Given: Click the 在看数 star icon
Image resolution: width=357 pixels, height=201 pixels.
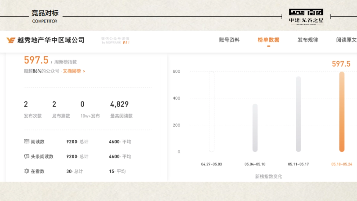Looking at the screenshot, I should pyautogui.click(x=26, y=171).
